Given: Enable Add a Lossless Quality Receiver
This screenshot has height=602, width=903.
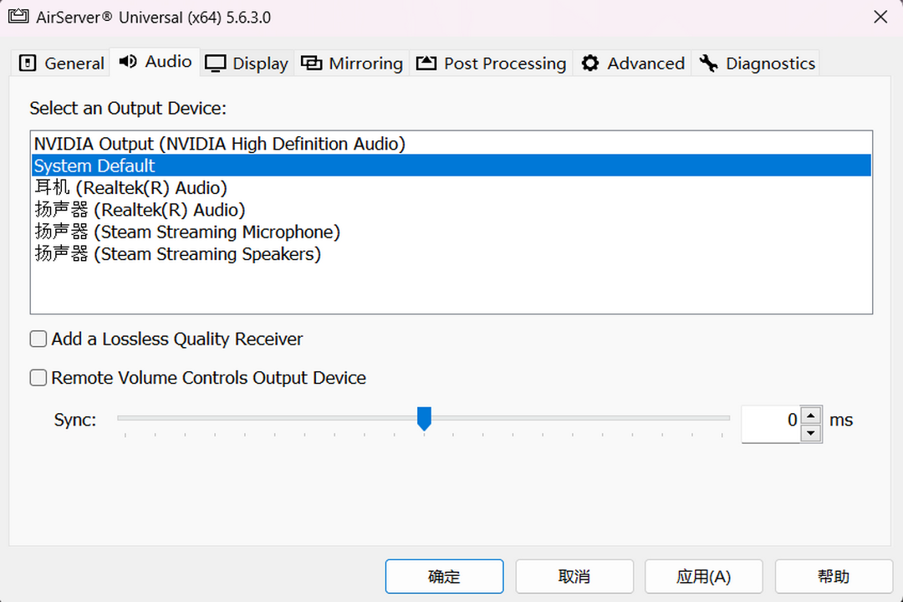Looking at the screenshot, I should point(38,339).
